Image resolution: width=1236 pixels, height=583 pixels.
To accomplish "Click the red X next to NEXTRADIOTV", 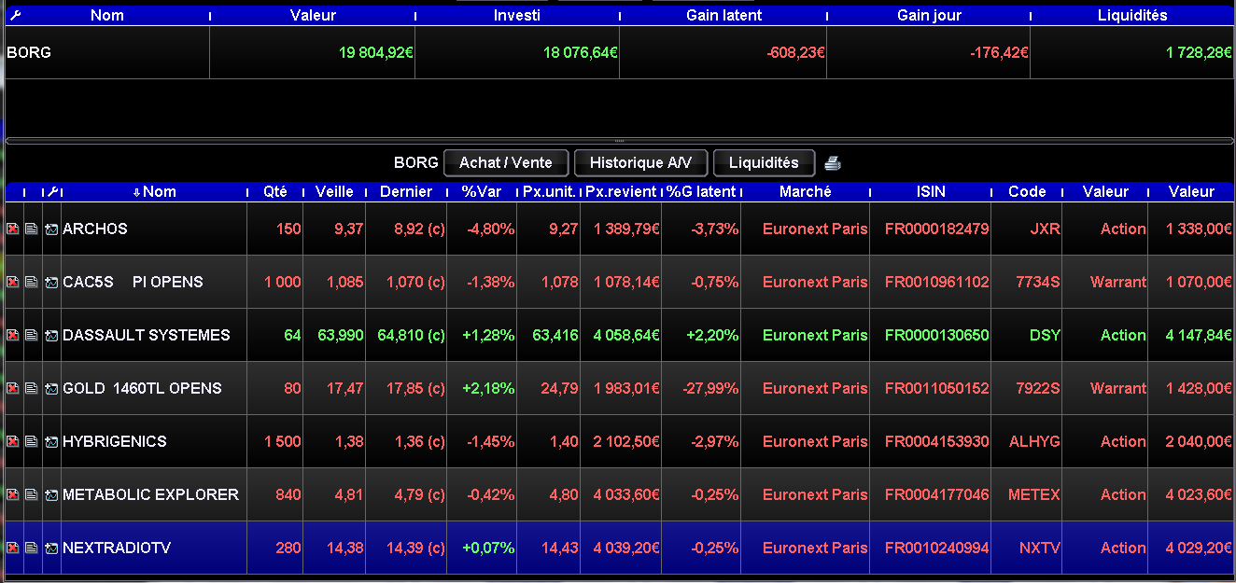I will 13,548.
